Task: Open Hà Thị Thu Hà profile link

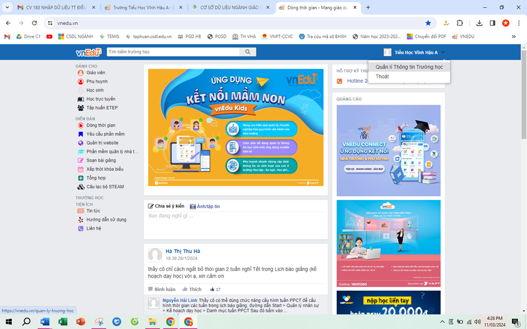Action: tap(183, 251)
